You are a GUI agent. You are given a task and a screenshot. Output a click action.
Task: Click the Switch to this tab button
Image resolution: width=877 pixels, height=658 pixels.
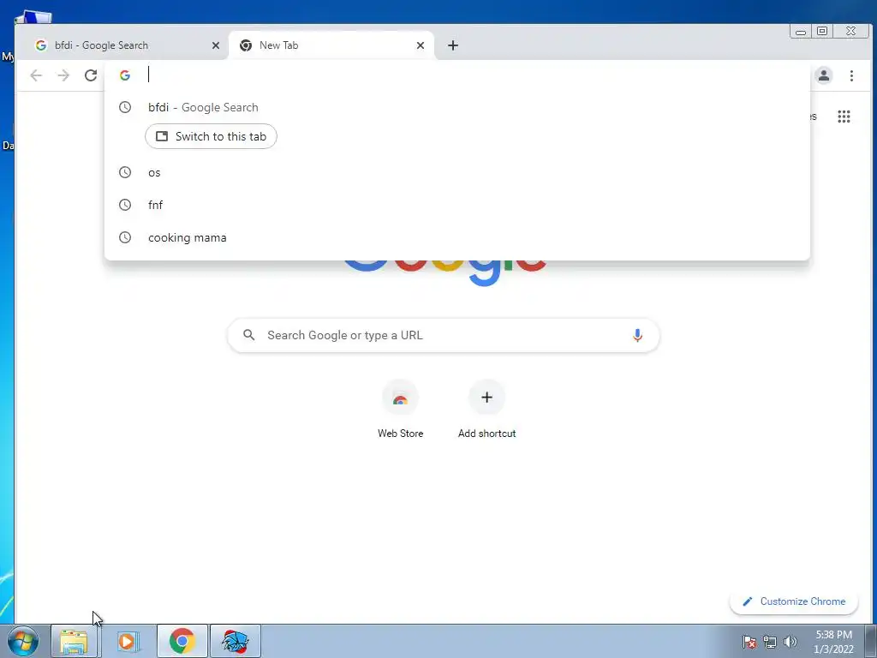point(211,136)
